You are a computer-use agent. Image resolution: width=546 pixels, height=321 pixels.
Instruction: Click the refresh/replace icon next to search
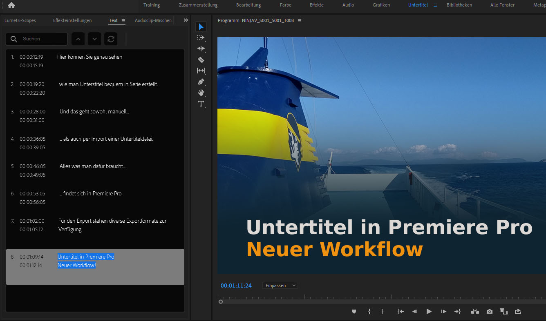tap(111, 39)
